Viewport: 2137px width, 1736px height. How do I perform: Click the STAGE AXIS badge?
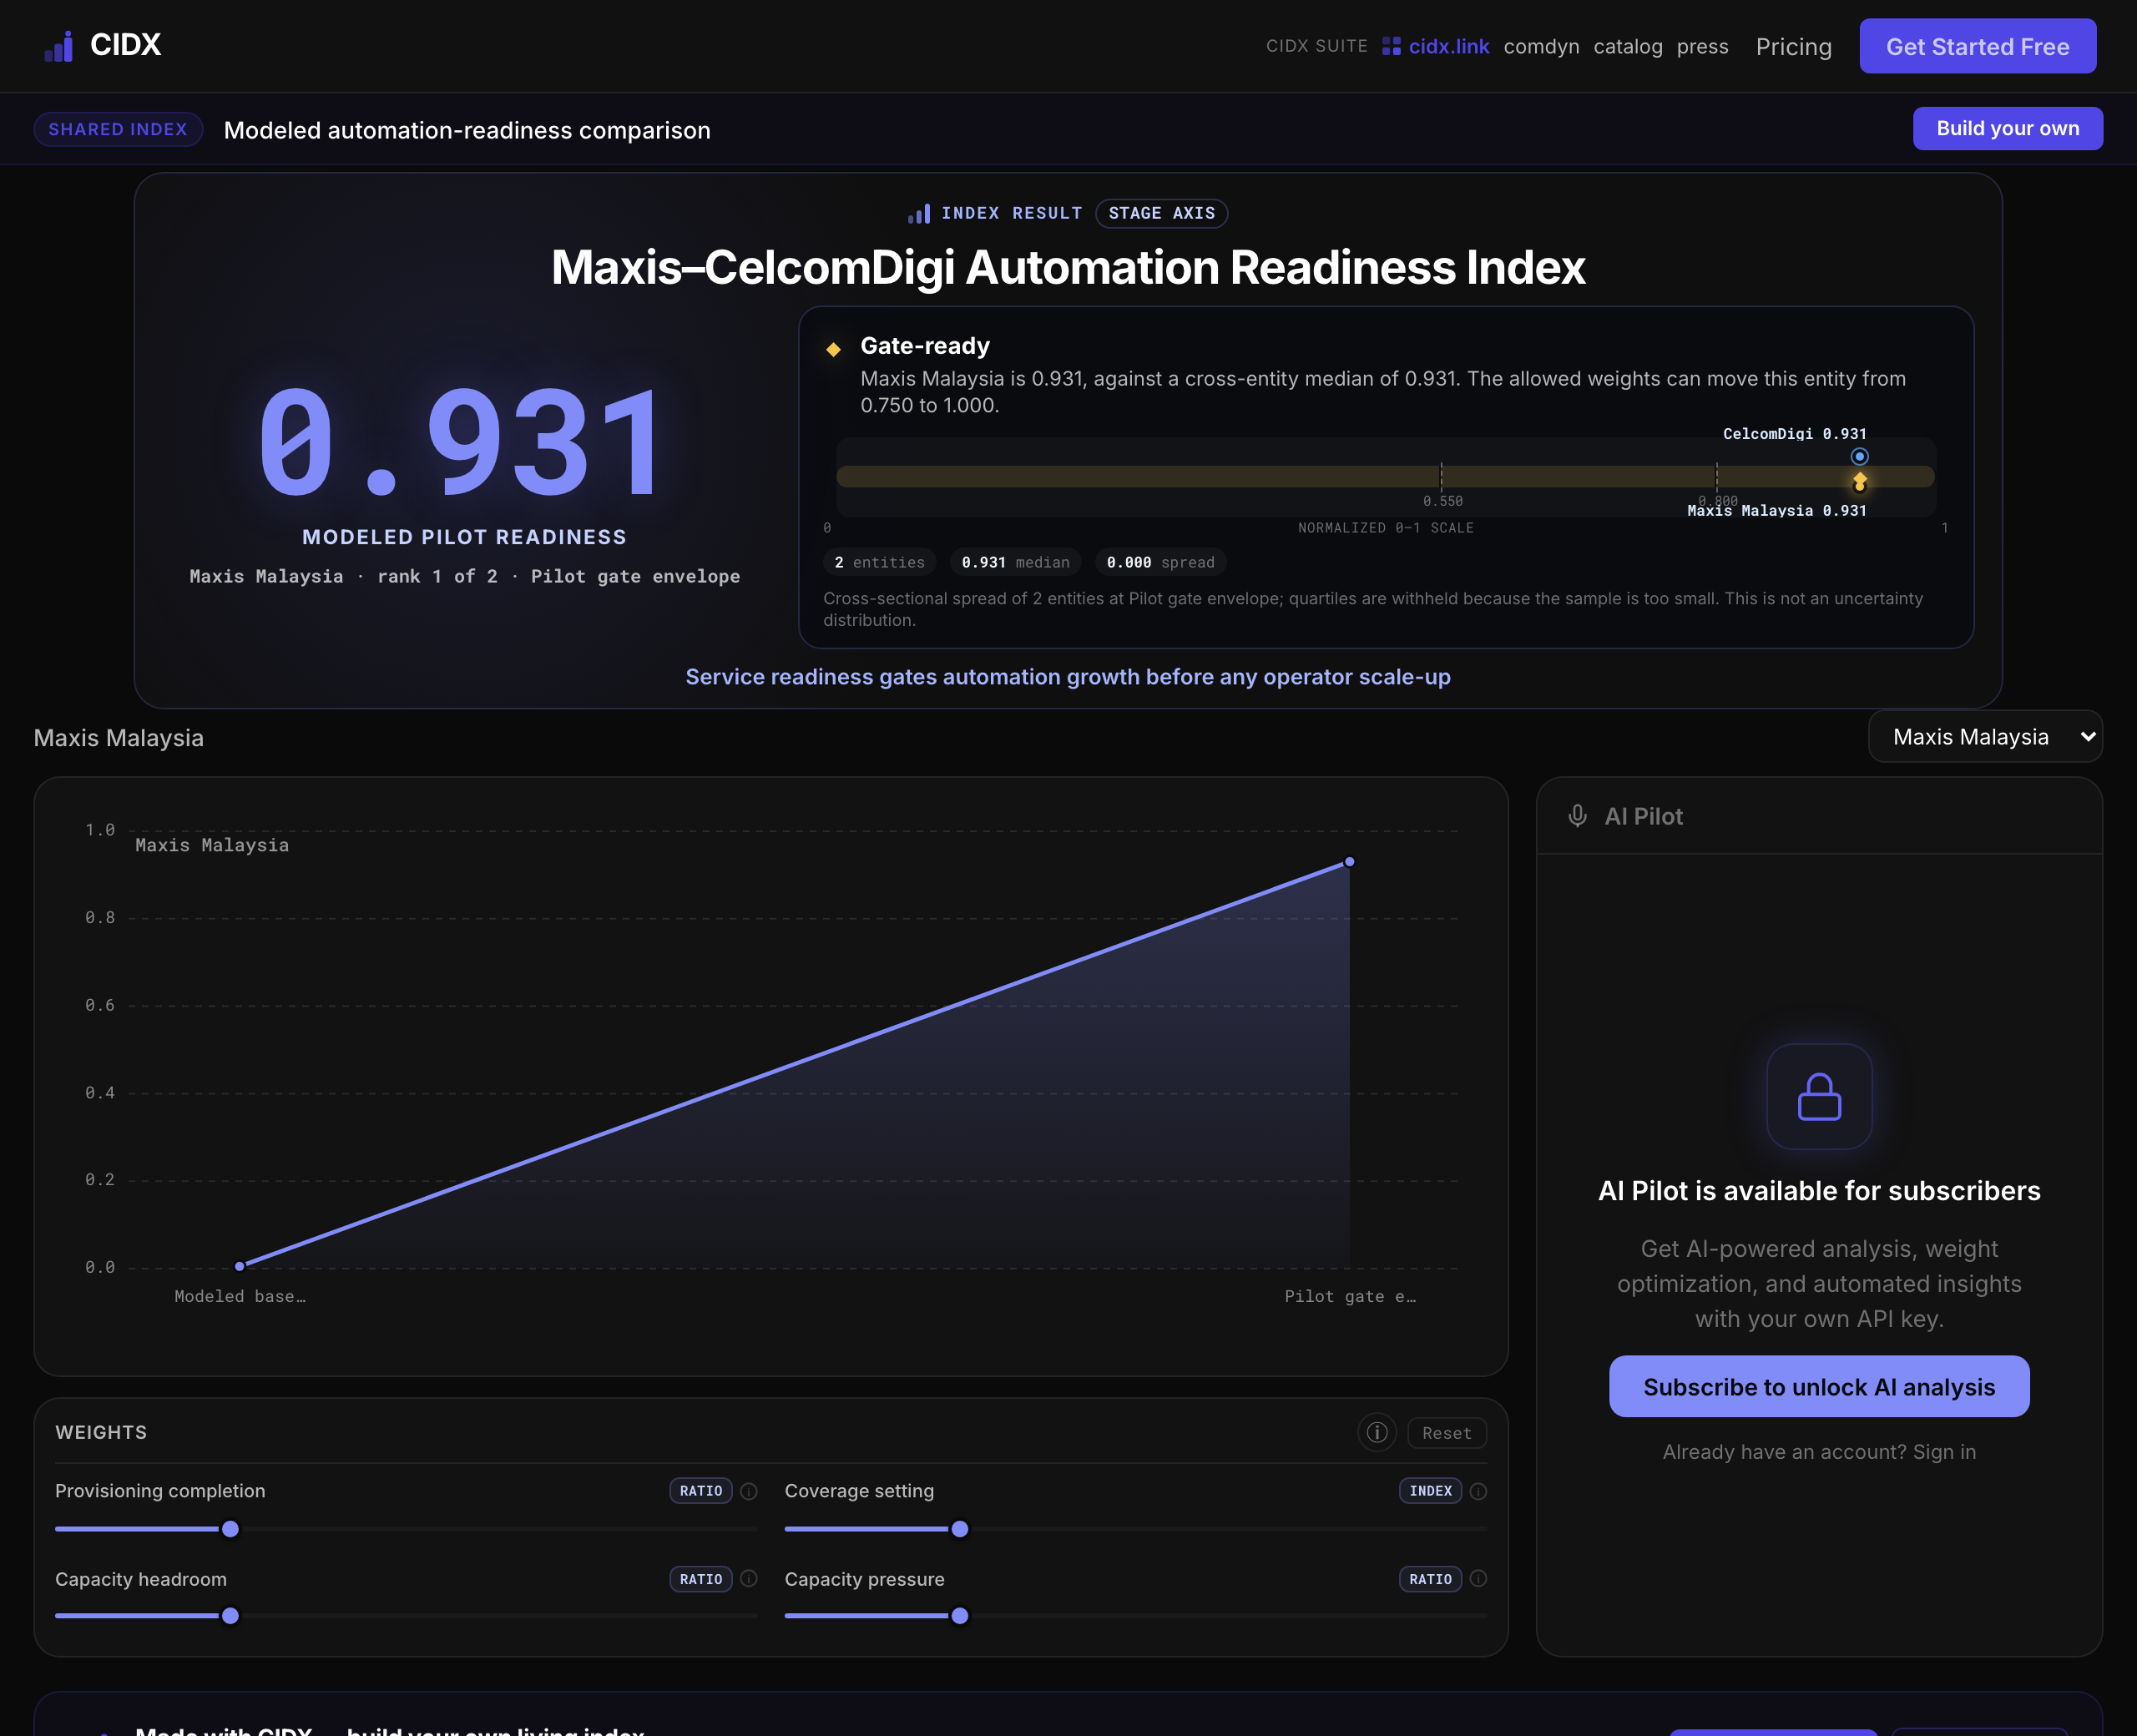(1161, 214)
